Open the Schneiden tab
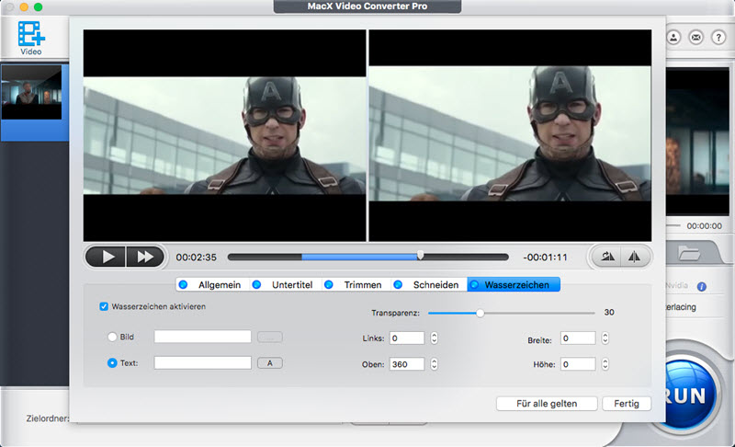735x447 pixels. click(428, 285)
